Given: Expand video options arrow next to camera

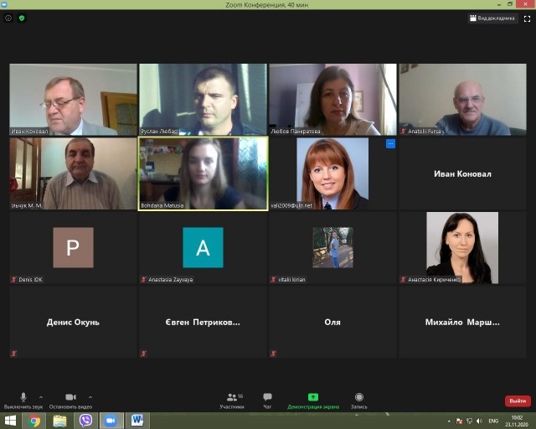Looking at the screenshot, I should 90,397.
